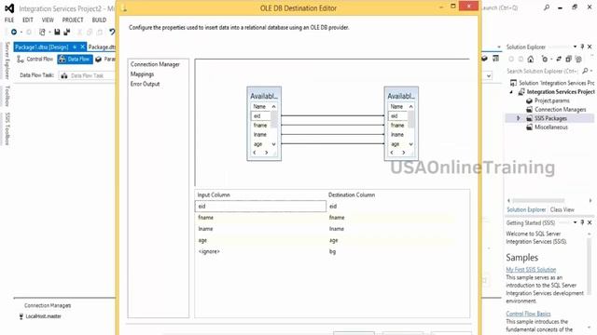Close the Solution Explorer panel

click(590, 47)
